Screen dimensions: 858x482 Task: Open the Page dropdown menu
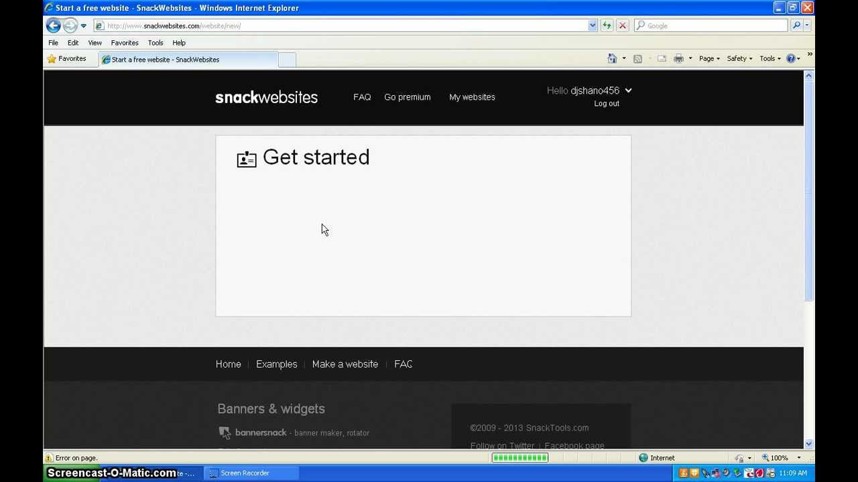[x=709, y=59]
